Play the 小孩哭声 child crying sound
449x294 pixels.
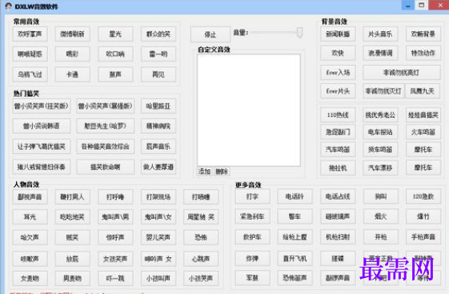click(201, 278)
